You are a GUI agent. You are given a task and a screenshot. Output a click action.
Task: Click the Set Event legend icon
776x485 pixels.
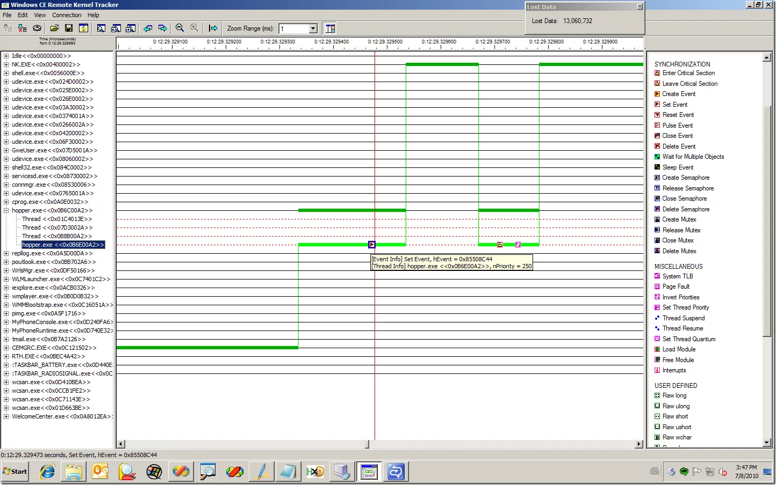657,105
